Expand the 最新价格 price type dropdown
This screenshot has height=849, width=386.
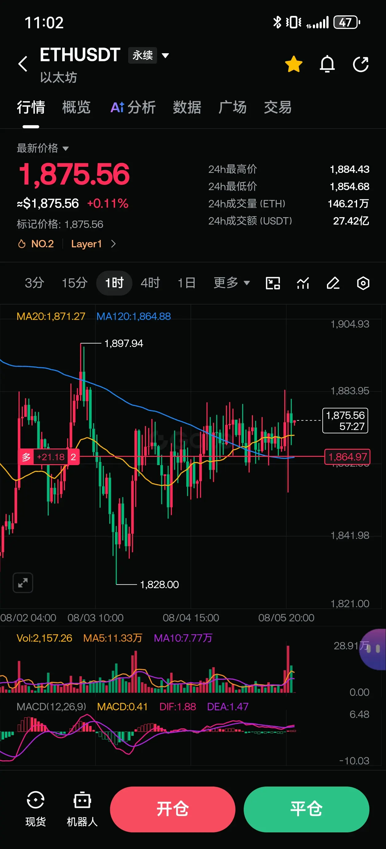tap(43, 148)
